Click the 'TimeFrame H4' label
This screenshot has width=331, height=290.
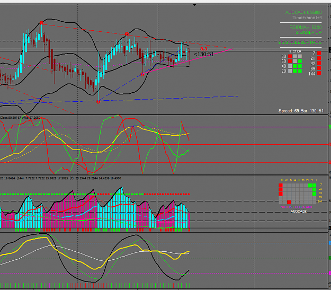[x=307, y=17]
